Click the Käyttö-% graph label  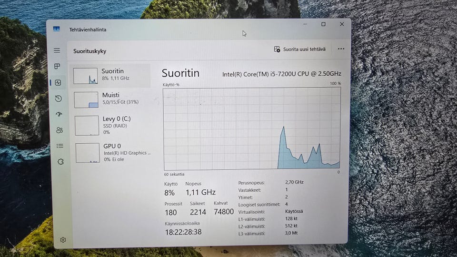coord(171,85)
